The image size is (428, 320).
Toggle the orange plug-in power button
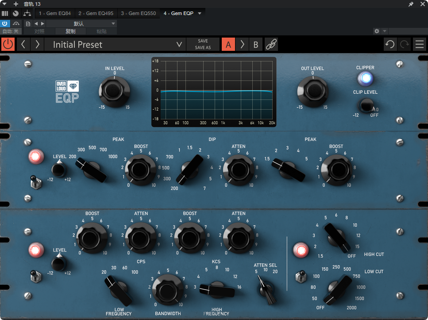8,44
